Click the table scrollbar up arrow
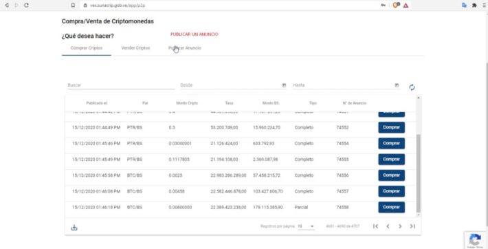This screenshot has width=488, height=249. (419, 98)
